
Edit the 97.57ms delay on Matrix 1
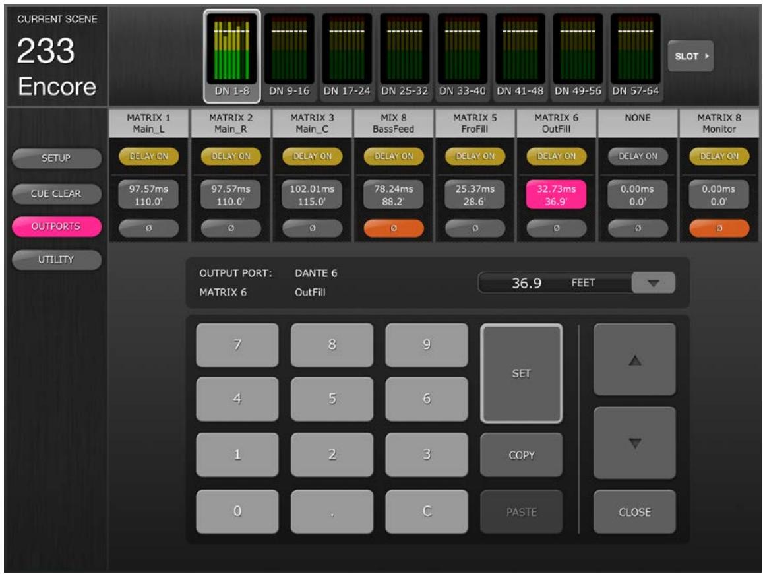(149, 195)
